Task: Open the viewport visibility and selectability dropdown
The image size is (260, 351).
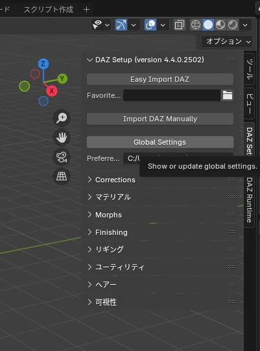Action: coord(101,25)
